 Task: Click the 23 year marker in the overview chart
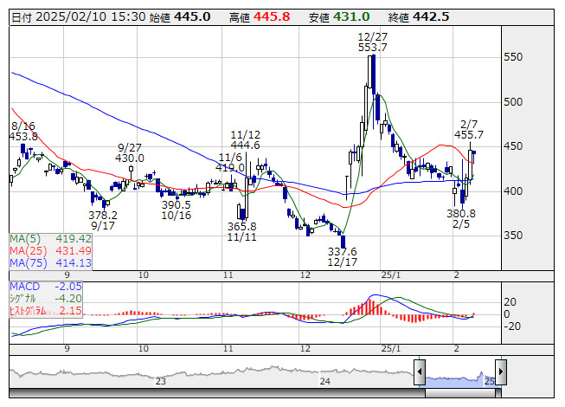(160, 381)
